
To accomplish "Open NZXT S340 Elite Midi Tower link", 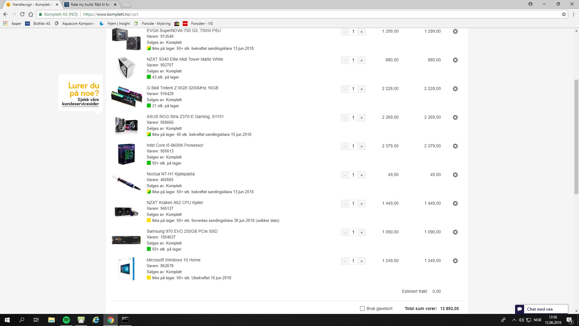I will click(185, 59).
